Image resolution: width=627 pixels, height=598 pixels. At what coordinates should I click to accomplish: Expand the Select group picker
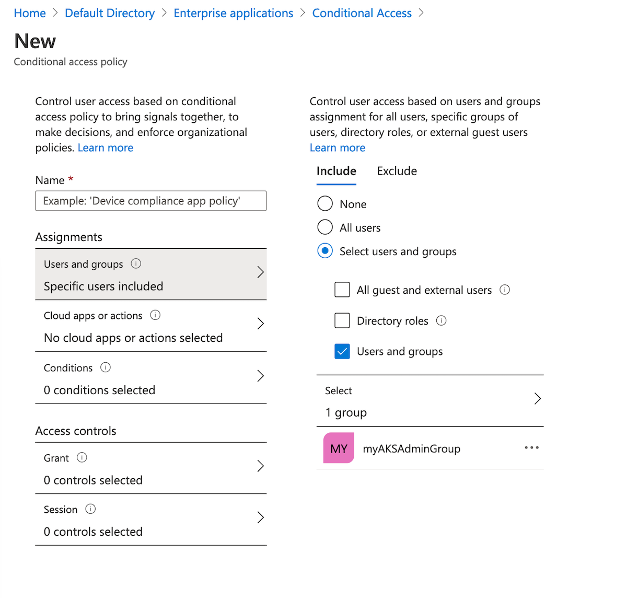click(x=537, y=398)
